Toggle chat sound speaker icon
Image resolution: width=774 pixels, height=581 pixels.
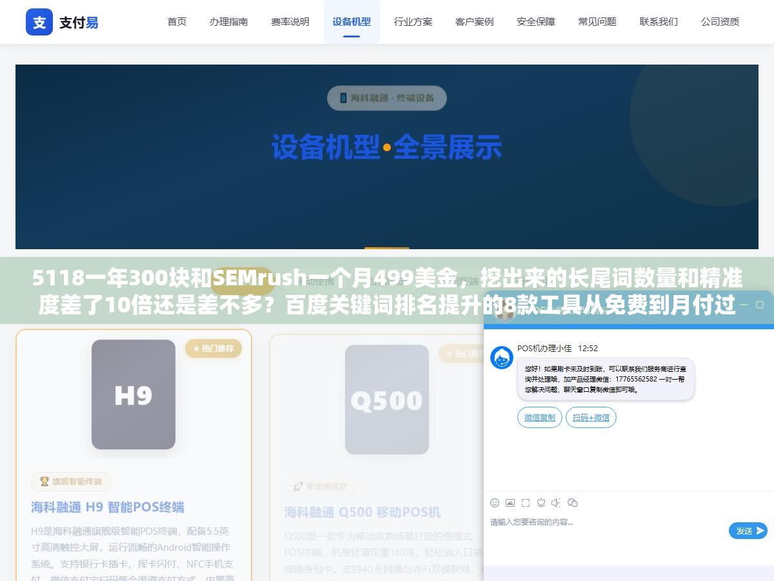pyautogui.click(x=557, y=503)
